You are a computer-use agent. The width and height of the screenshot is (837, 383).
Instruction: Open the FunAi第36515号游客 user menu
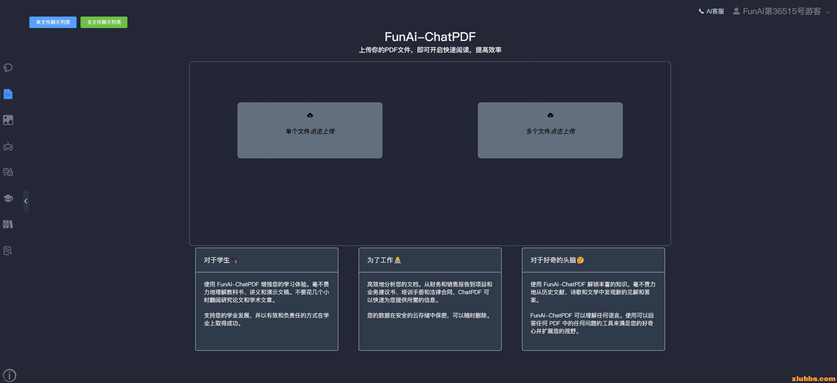pyautogui.click(x=781, y=11)
